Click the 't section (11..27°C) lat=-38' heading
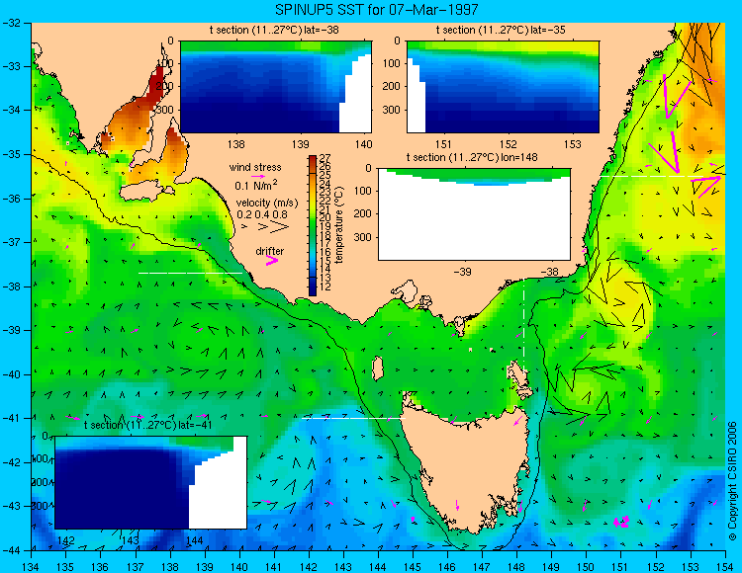Viewport: 742px width, 573px height. coord(274,30)
